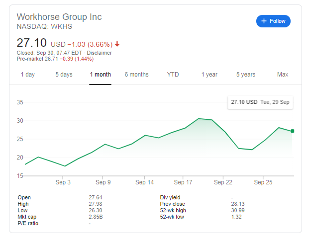Image resolution: width=309 pixels, height=239 pixels.
Task: Select the 1 month tab
Action: (101, 75)
